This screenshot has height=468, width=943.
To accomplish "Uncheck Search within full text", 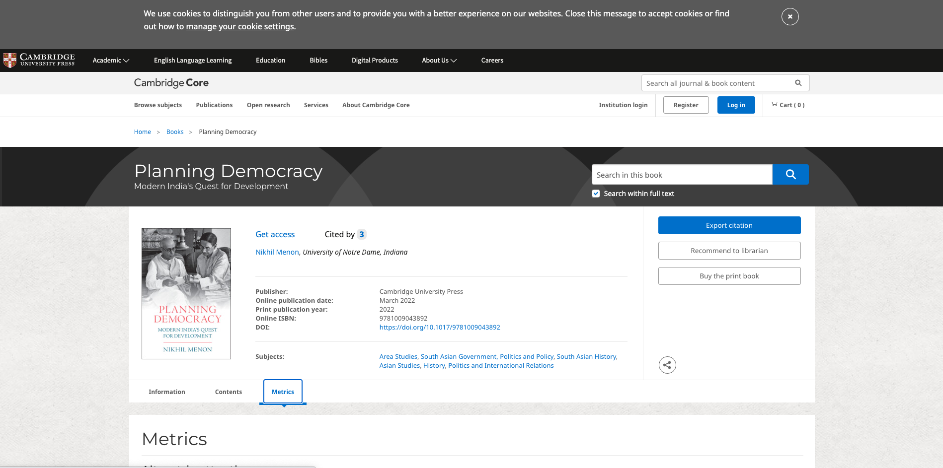I will 596,194.
